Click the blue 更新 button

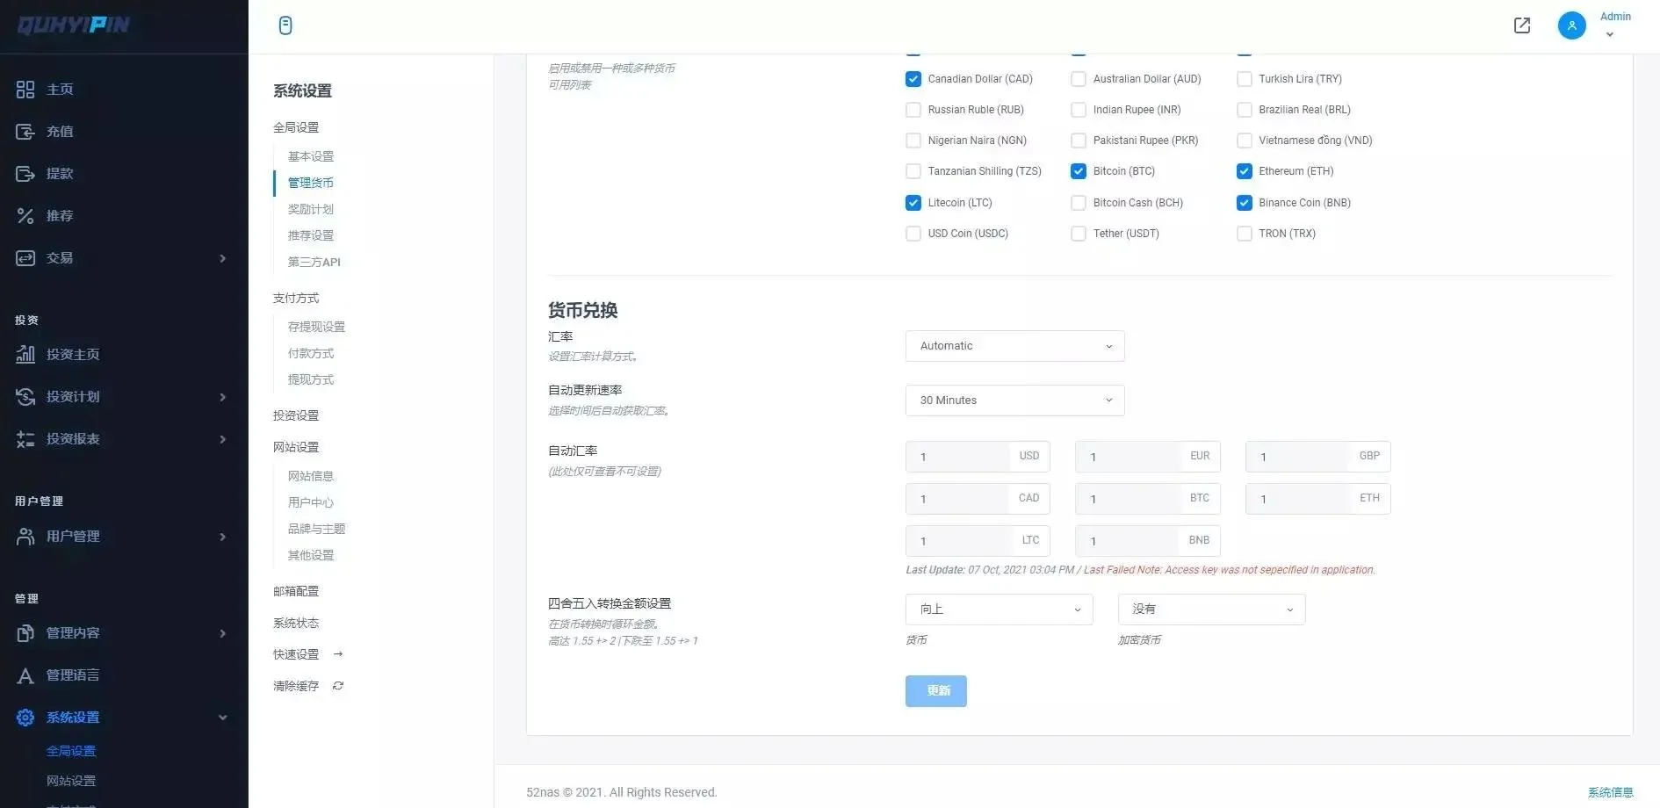point(935,691)
